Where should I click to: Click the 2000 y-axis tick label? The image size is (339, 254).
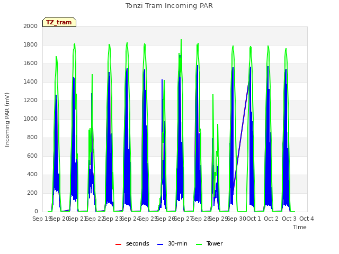pyautogui.click(x=31, y=26)
